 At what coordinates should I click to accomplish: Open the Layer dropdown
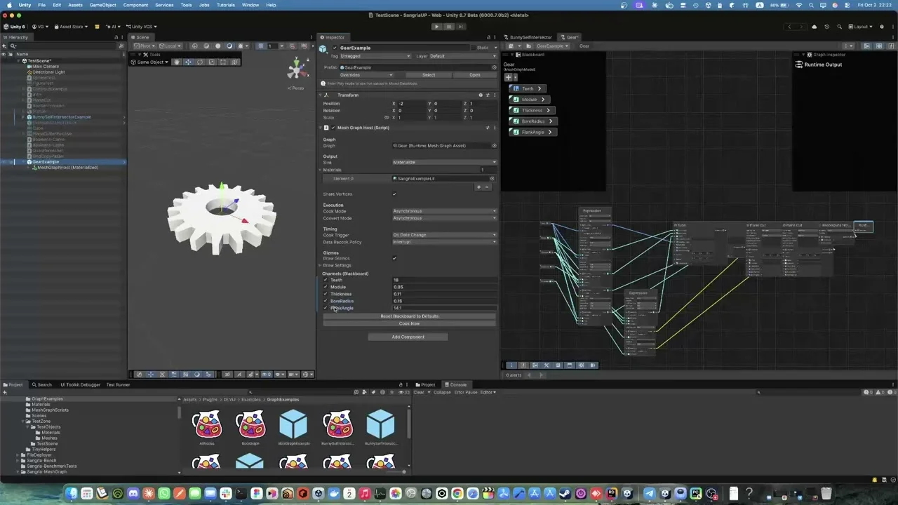(463, 56)
